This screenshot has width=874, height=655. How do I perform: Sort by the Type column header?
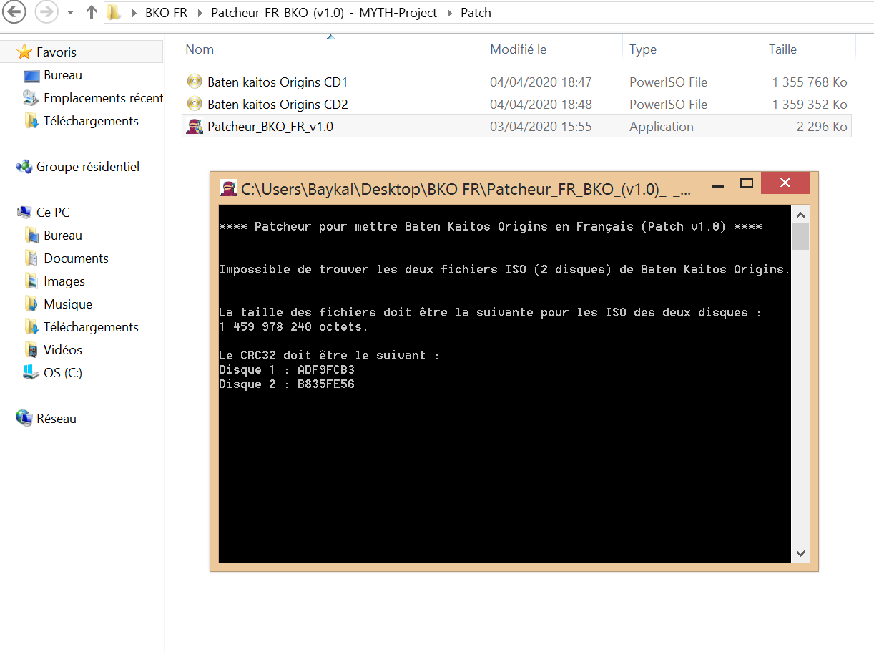tap(643, 49)
